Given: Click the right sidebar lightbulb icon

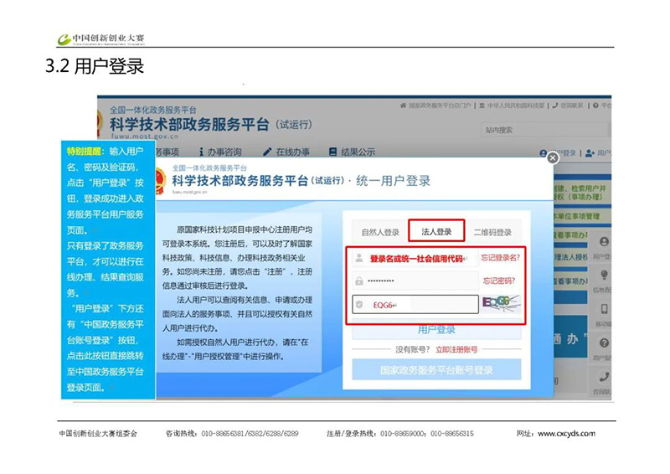Looking at the screenshot, I should tap(604, 275).
